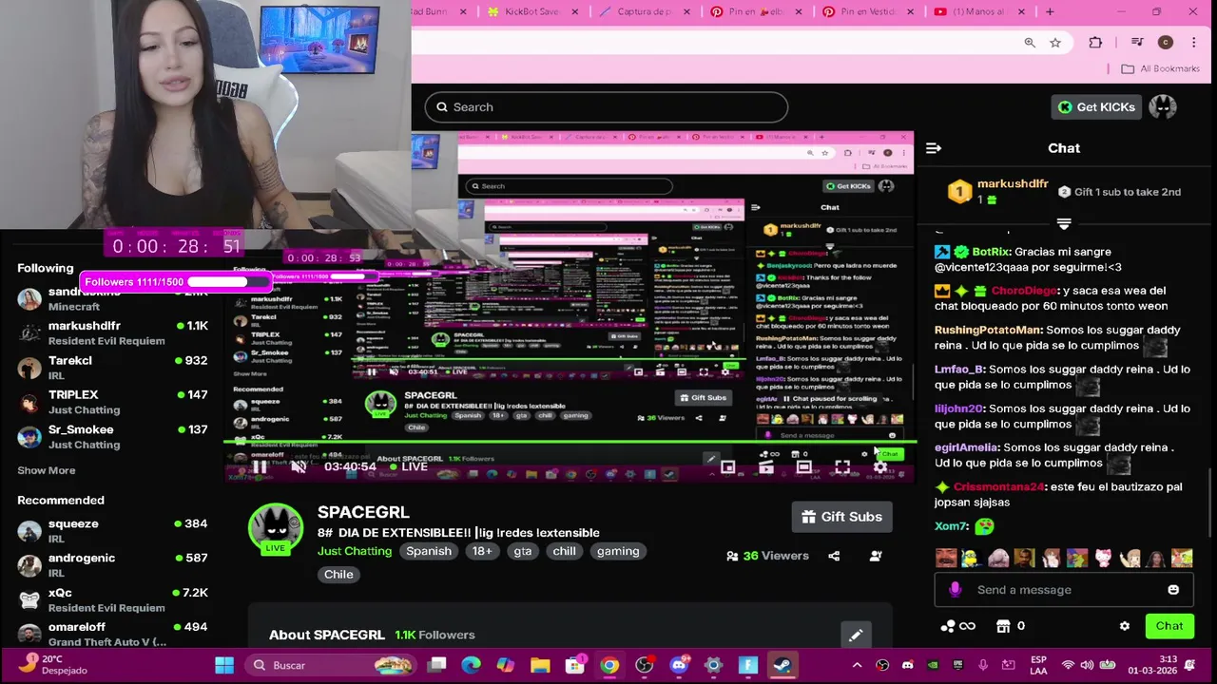Click Gift 1 sub to take 2nd
This screenshot has height=684, width=1217.
(x=1120, y=192)
